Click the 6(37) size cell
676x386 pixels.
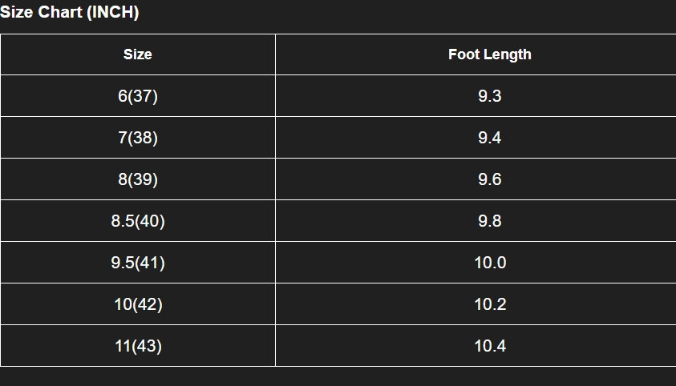click(x=138, y=95)
